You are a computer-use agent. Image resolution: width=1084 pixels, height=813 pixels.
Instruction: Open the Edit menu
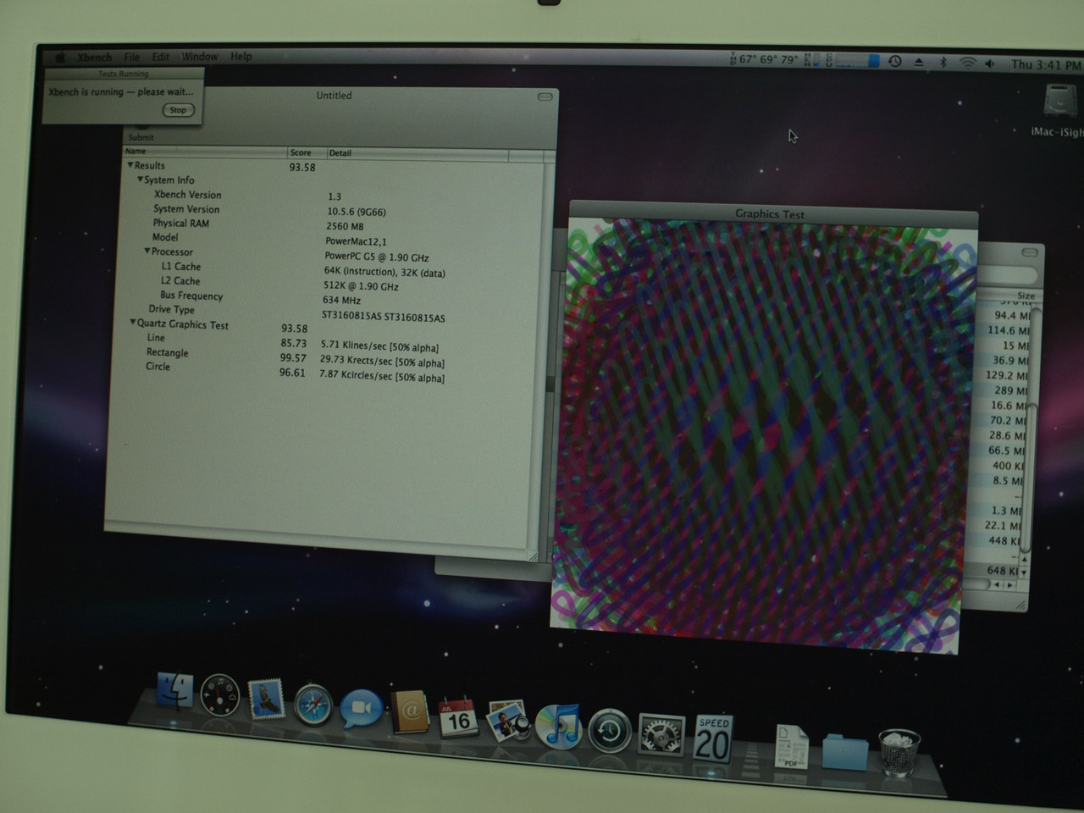point(161,58)
